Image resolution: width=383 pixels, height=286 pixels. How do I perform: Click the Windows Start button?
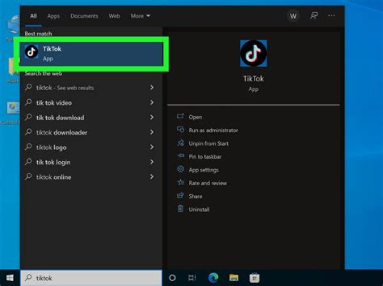(x=10, y=278)
